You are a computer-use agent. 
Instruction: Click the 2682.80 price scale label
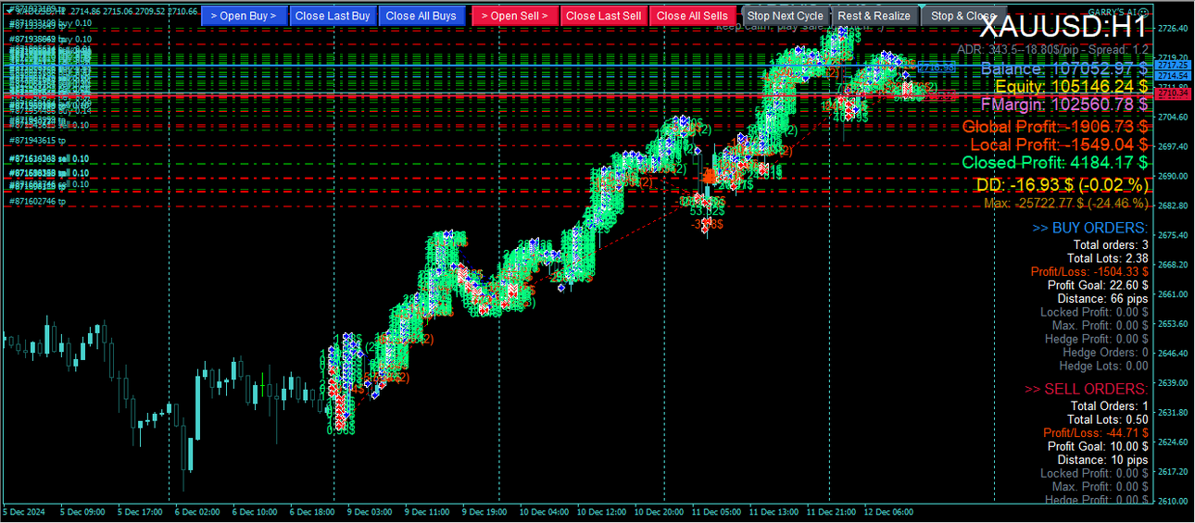point(1172,205)
